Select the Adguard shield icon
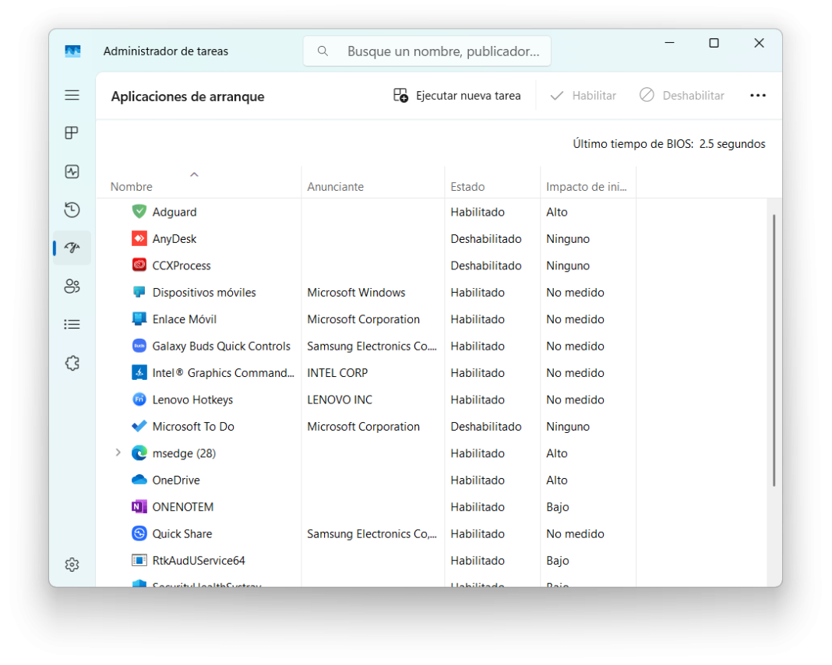Viewport: 832px width, 665px height. tap(139, 211)
